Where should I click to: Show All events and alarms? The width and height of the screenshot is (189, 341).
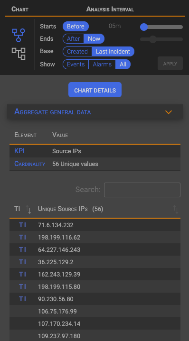[123, 65]
